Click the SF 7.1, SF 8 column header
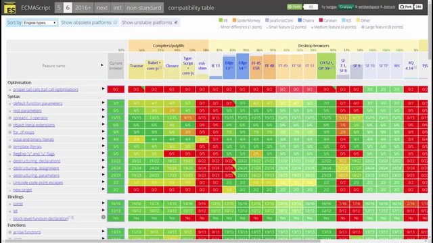Viewport: 433px width, 243px height. 343,65
